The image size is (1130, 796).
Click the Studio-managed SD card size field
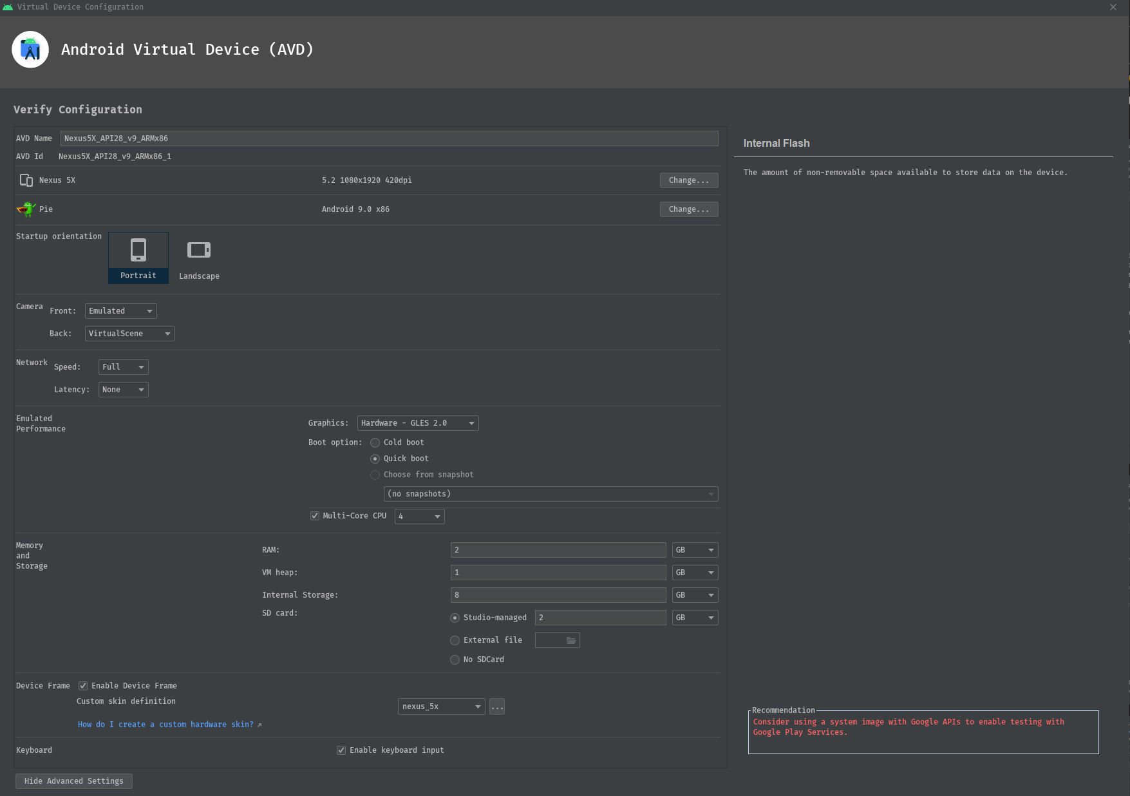(601, 618)
